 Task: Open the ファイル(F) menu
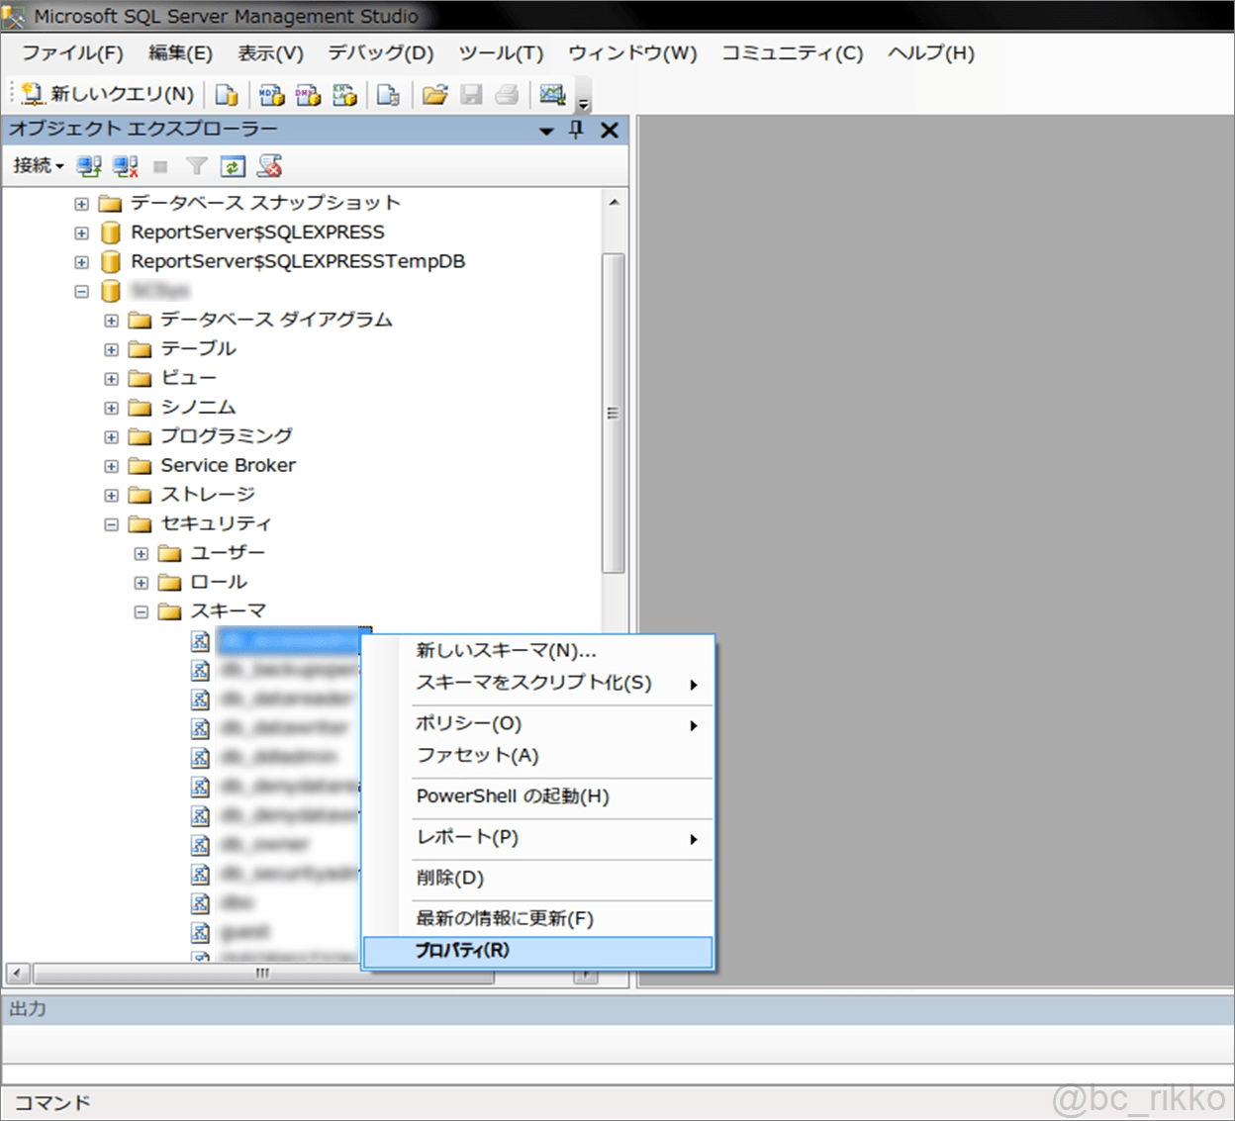72,53
